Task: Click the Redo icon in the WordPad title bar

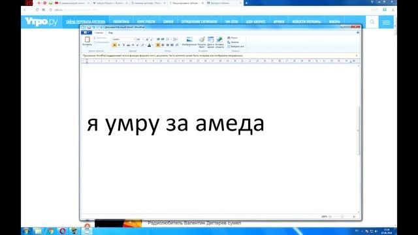Action: point(97,27)
